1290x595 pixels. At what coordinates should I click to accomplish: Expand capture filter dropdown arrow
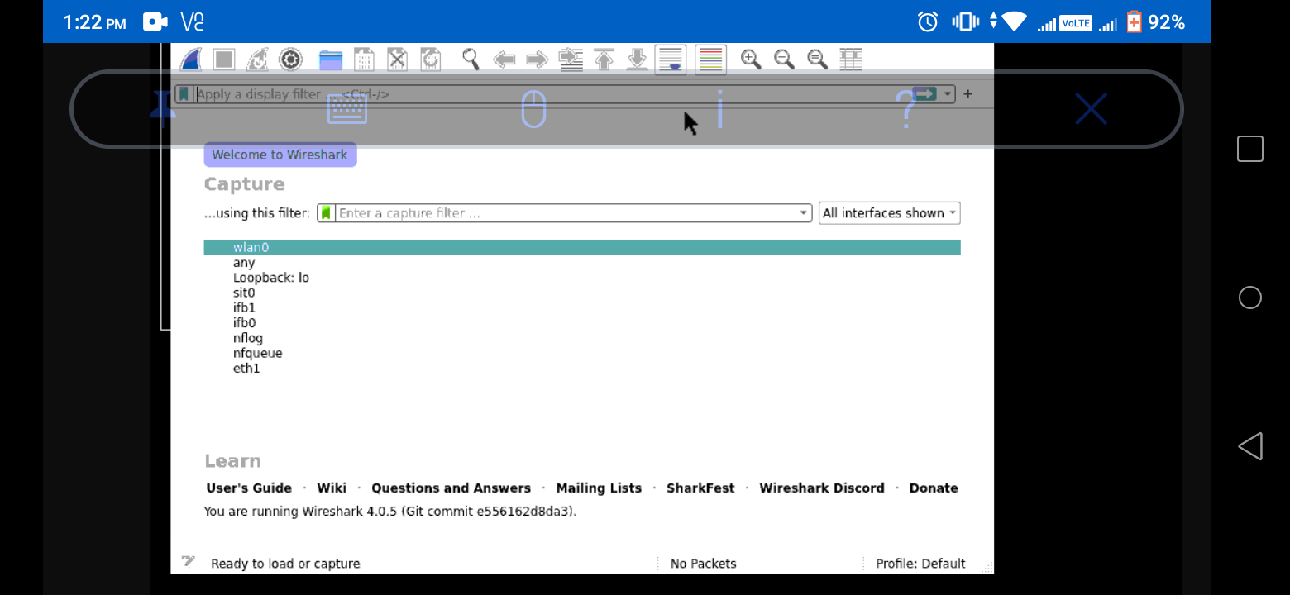[803, 213]
